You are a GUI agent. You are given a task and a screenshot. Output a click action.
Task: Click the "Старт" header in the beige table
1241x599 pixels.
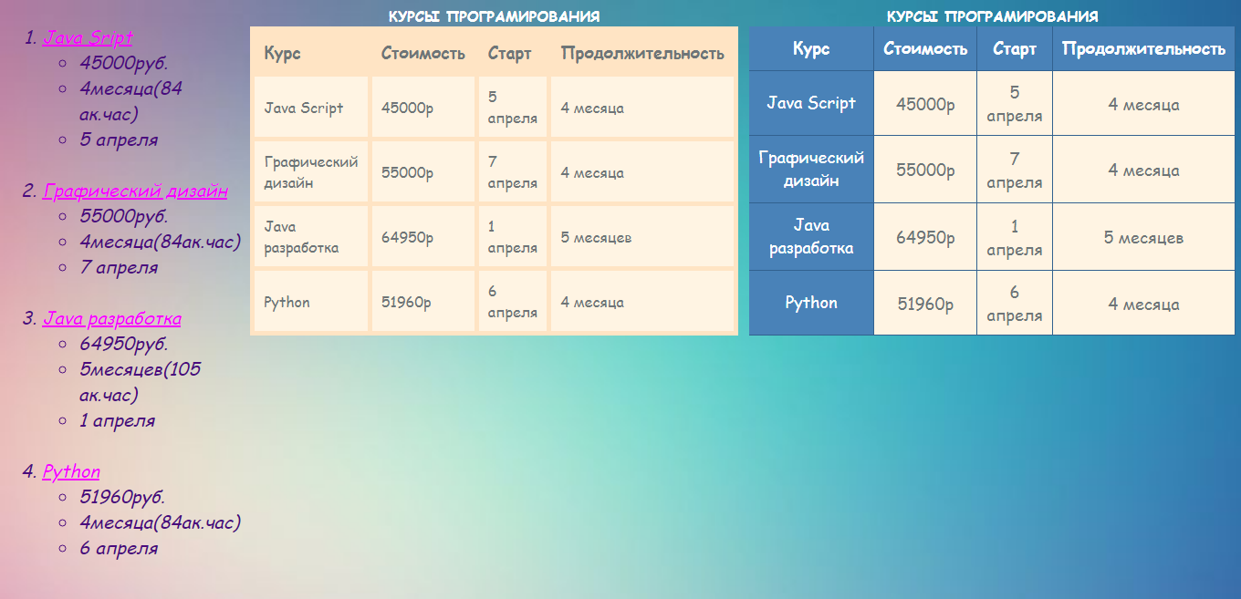pos(509,53)
